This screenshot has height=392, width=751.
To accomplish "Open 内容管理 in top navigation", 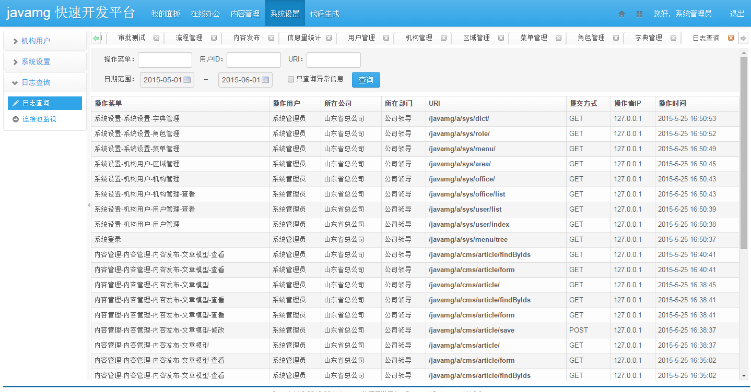I will 245,14.
